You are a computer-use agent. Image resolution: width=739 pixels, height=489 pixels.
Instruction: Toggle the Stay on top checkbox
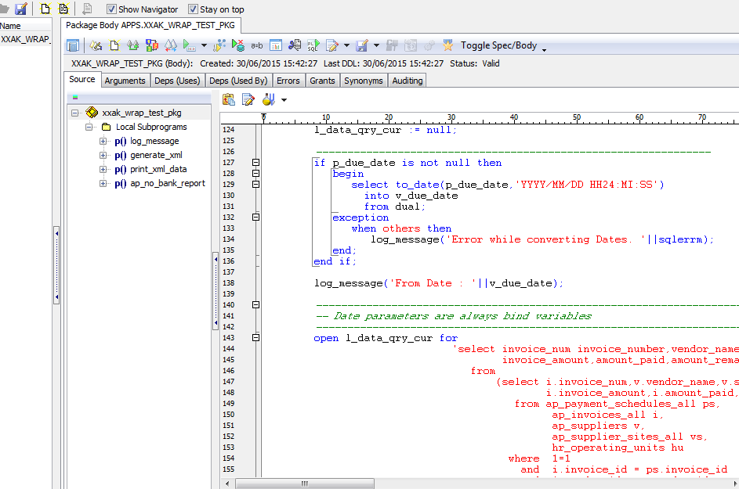(x=193, y=9)
